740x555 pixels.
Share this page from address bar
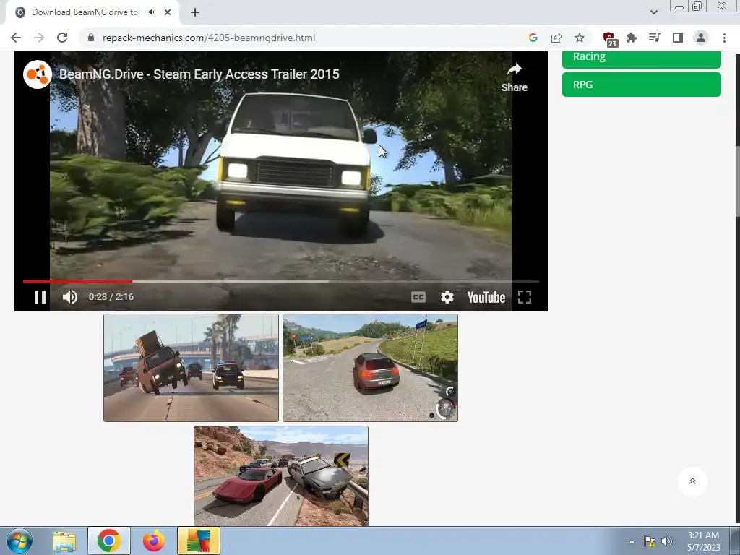pos(556,38)
